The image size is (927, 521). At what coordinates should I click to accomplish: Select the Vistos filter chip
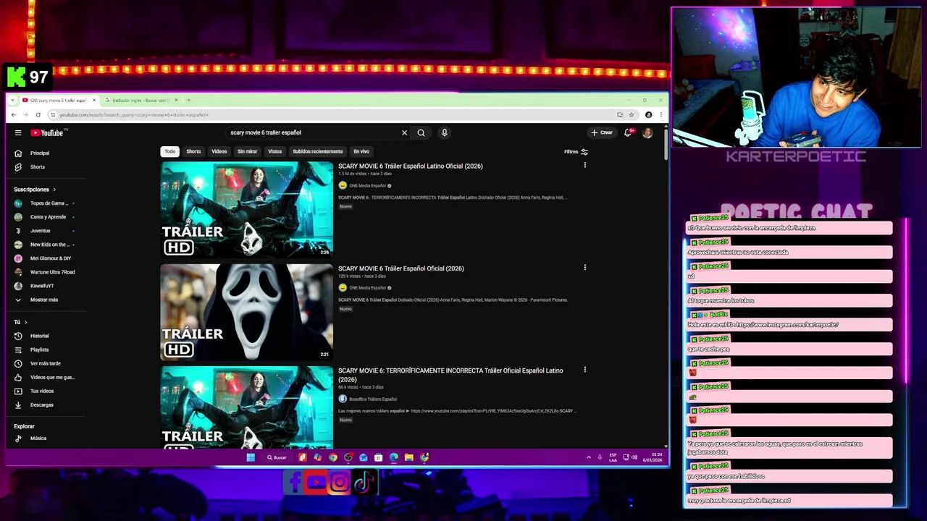pos(274,151)
